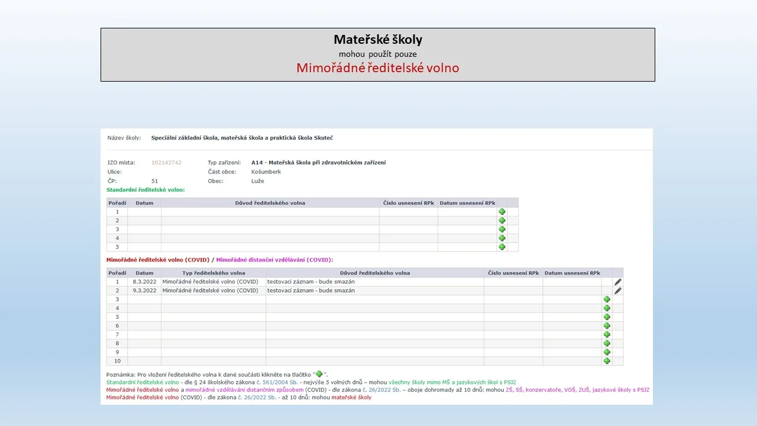Add extraordinary leave in COVID row 4
This screenshot has width=757, height=426.
pyautogui.click(x=607, y=308)
